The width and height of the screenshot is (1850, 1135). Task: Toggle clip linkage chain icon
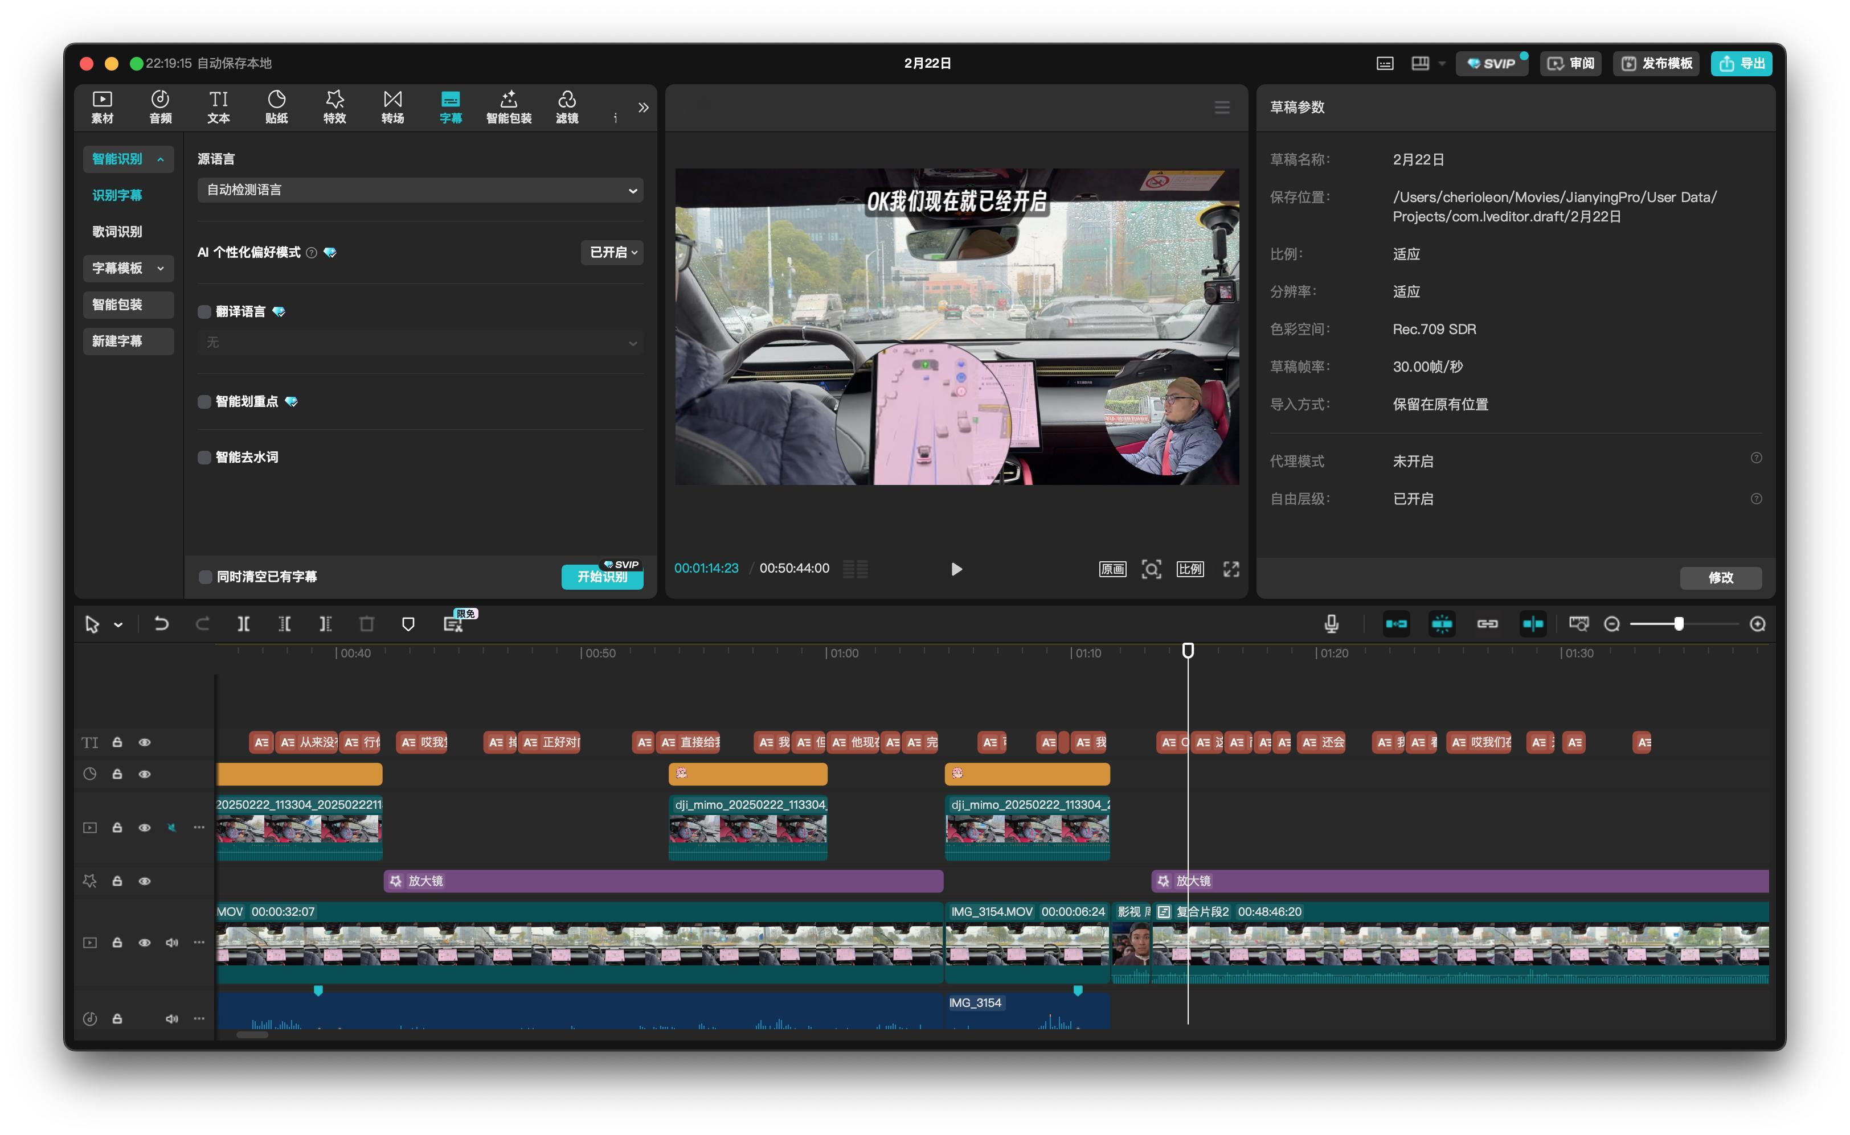pos(1487,624)
